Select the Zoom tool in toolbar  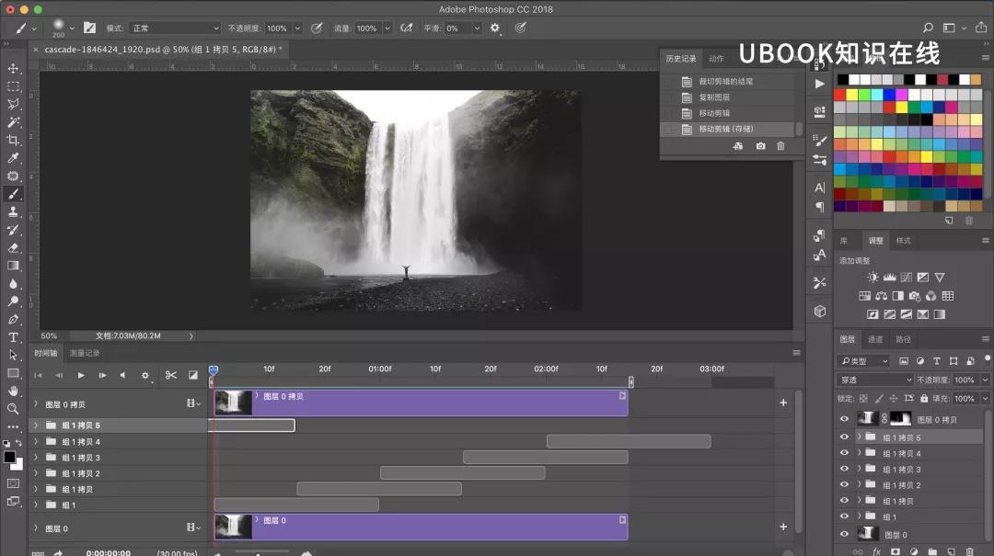pos(13,409)
